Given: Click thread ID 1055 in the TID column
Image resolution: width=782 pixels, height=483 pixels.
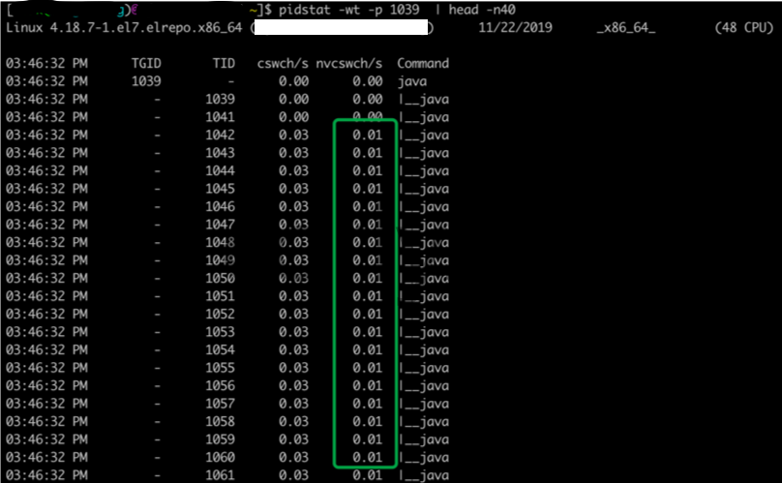Looking at the screenshot, I should tap(221, 368).
